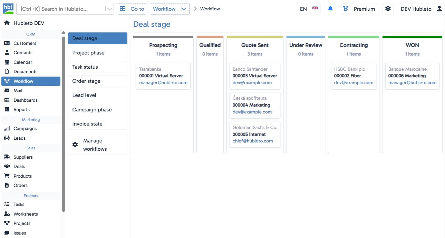Image resolution: width=445 pixels, height=238 pixels.
Task: Open the Go to menu
Action: click(132, 9)
